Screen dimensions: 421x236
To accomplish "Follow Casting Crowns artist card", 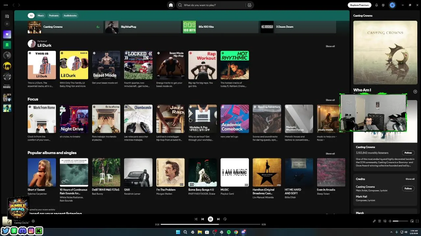I will [x=408, y=153].
